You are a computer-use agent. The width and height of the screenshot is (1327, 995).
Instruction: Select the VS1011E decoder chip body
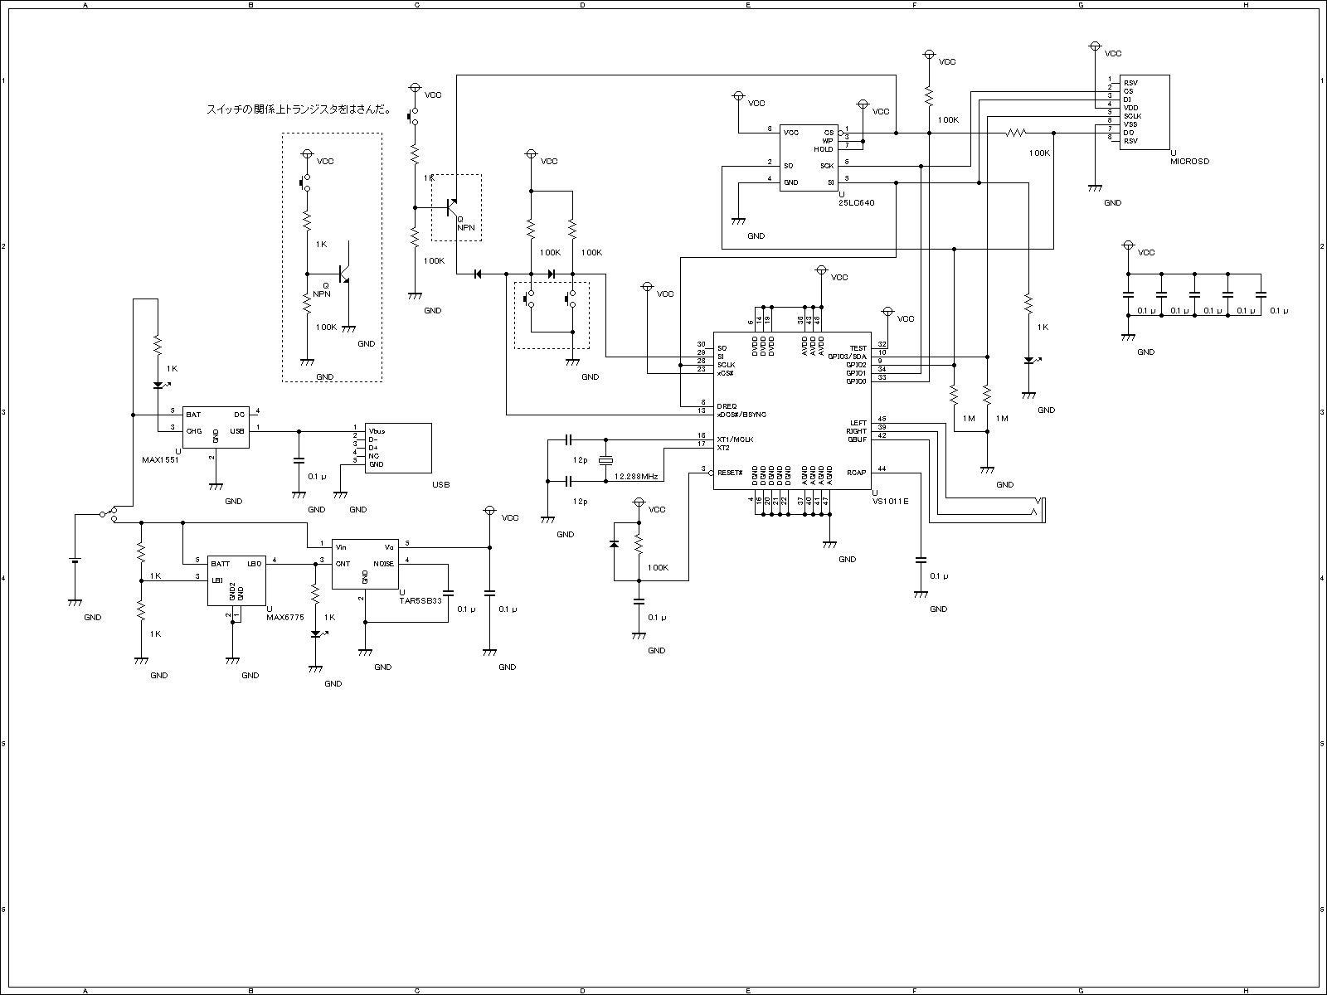pyautogui.click(x=792, y=410)
